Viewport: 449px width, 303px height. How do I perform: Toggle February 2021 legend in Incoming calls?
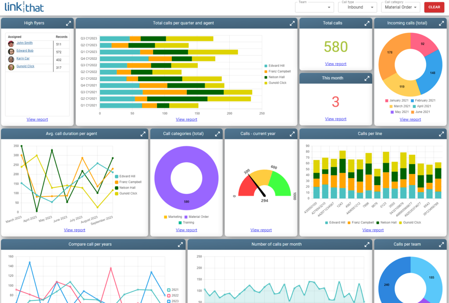(x=423, y=100)
